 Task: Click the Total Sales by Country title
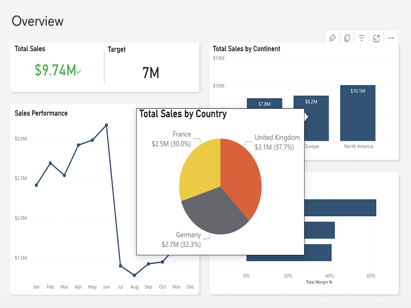[x=183, y=114]
